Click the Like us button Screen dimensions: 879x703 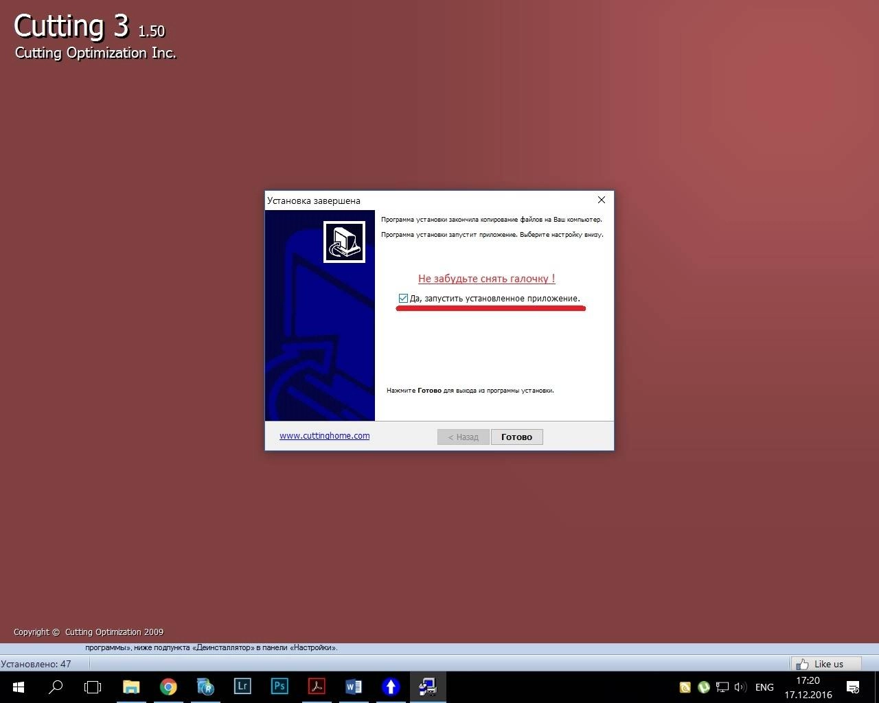tap(827, 664)
